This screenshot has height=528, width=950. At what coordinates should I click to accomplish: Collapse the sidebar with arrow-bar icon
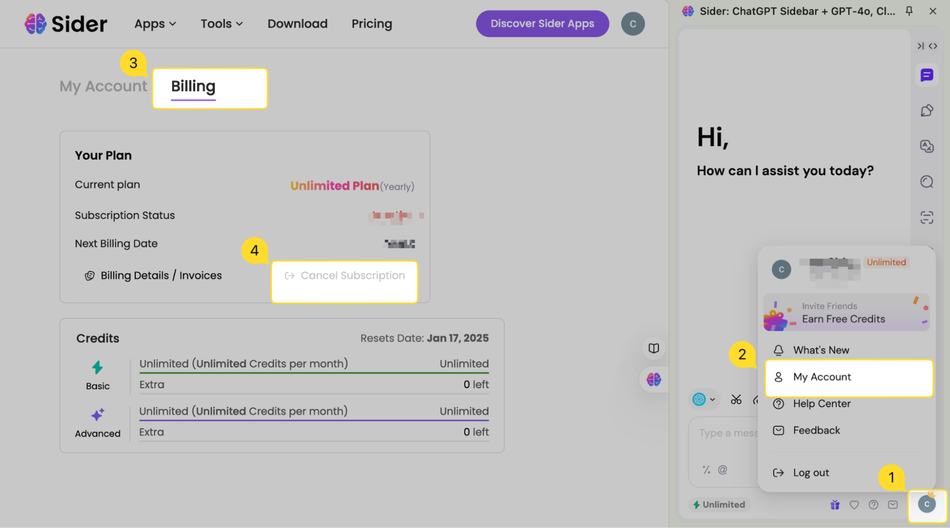pos(920,46)
